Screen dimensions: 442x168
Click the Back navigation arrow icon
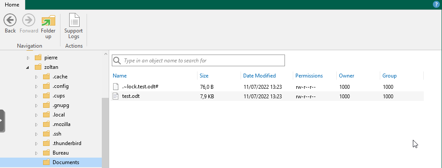click(x=10, y=20)
